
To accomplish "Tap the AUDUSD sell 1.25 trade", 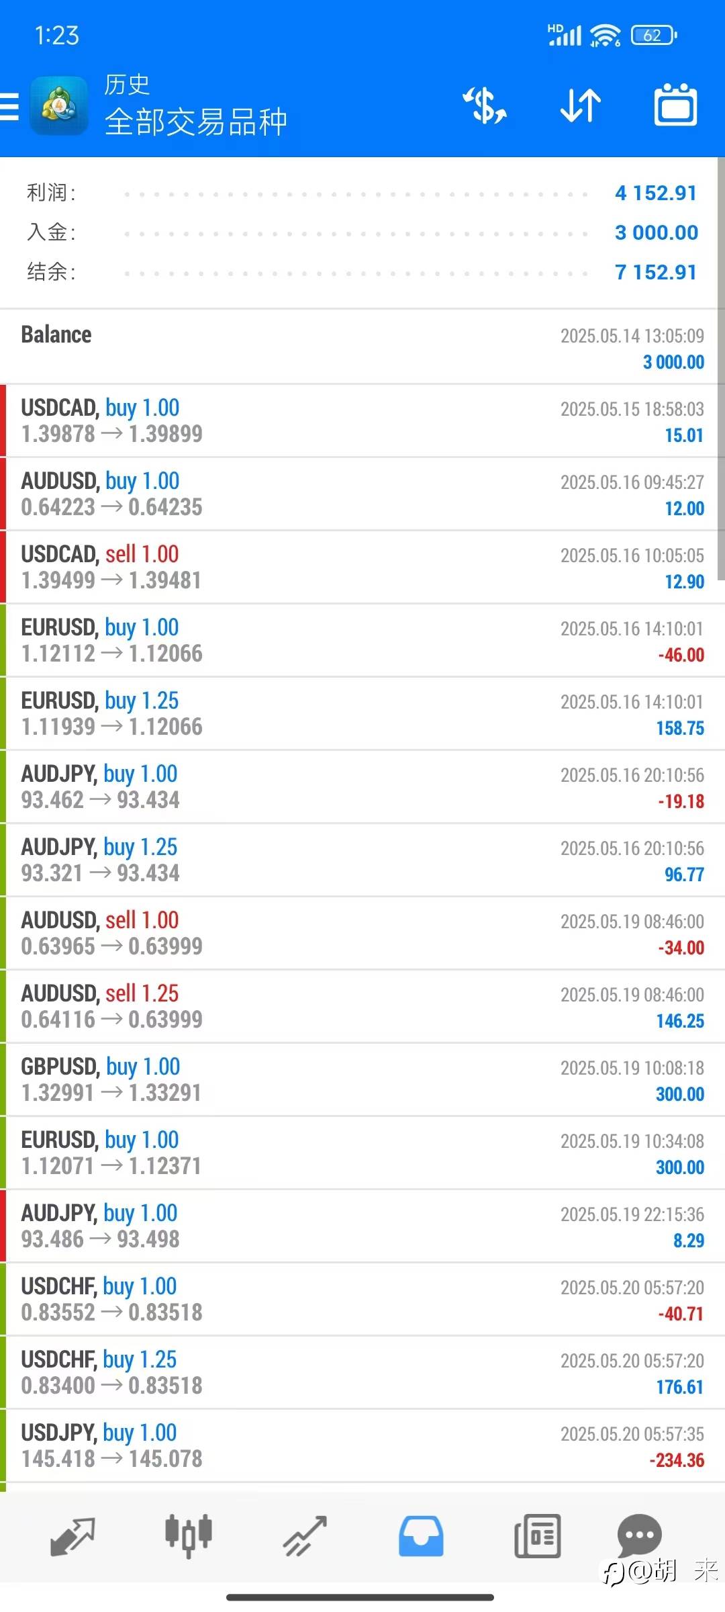I will point(362,1006).
